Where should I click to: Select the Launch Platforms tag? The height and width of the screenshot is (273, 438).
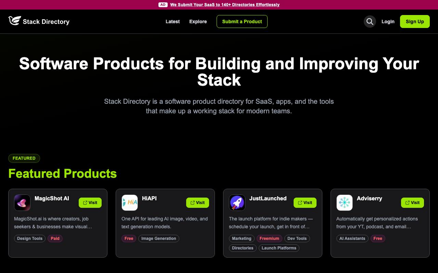pyautogui.click(x=279, y=248)
